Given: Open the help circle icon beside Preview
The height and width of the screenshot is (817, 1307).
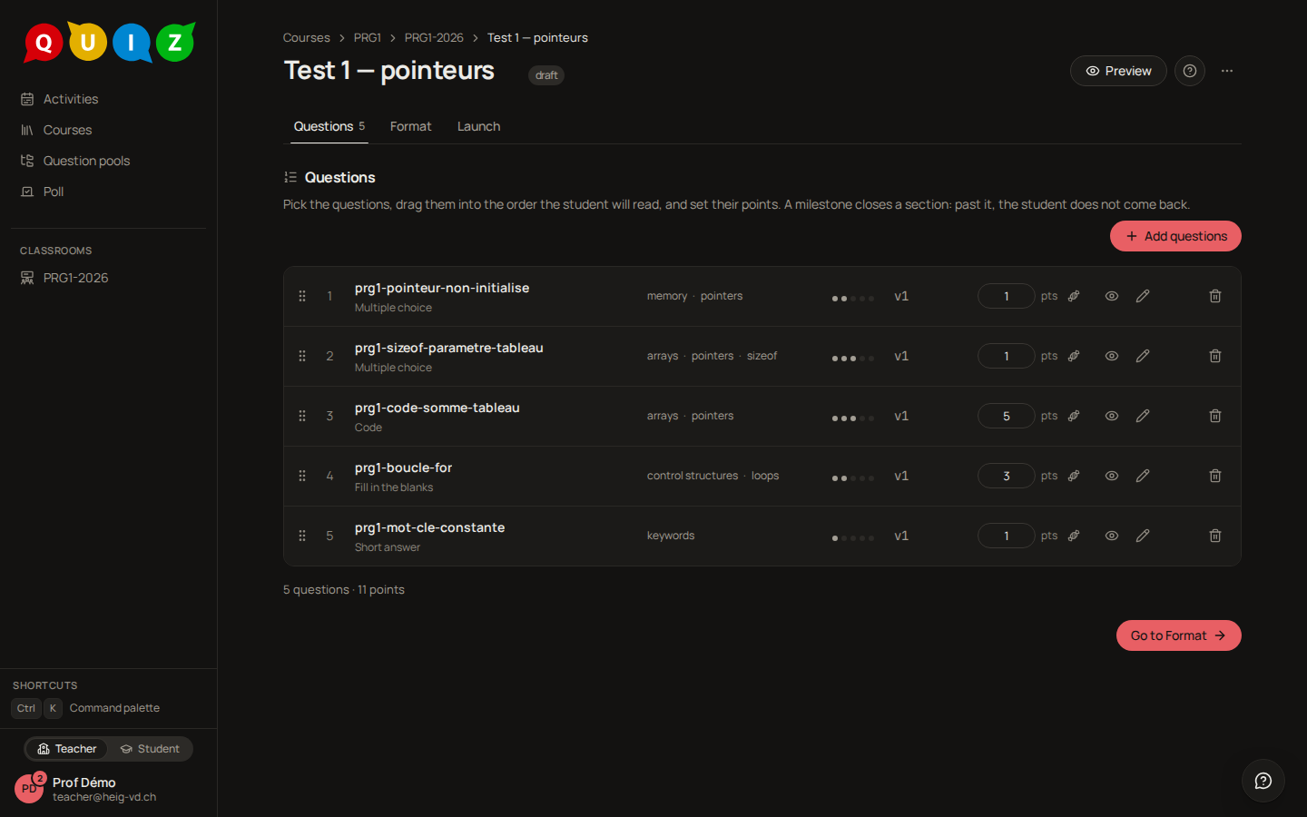Looking at the screenshot, I should (x=1190, y=71).
